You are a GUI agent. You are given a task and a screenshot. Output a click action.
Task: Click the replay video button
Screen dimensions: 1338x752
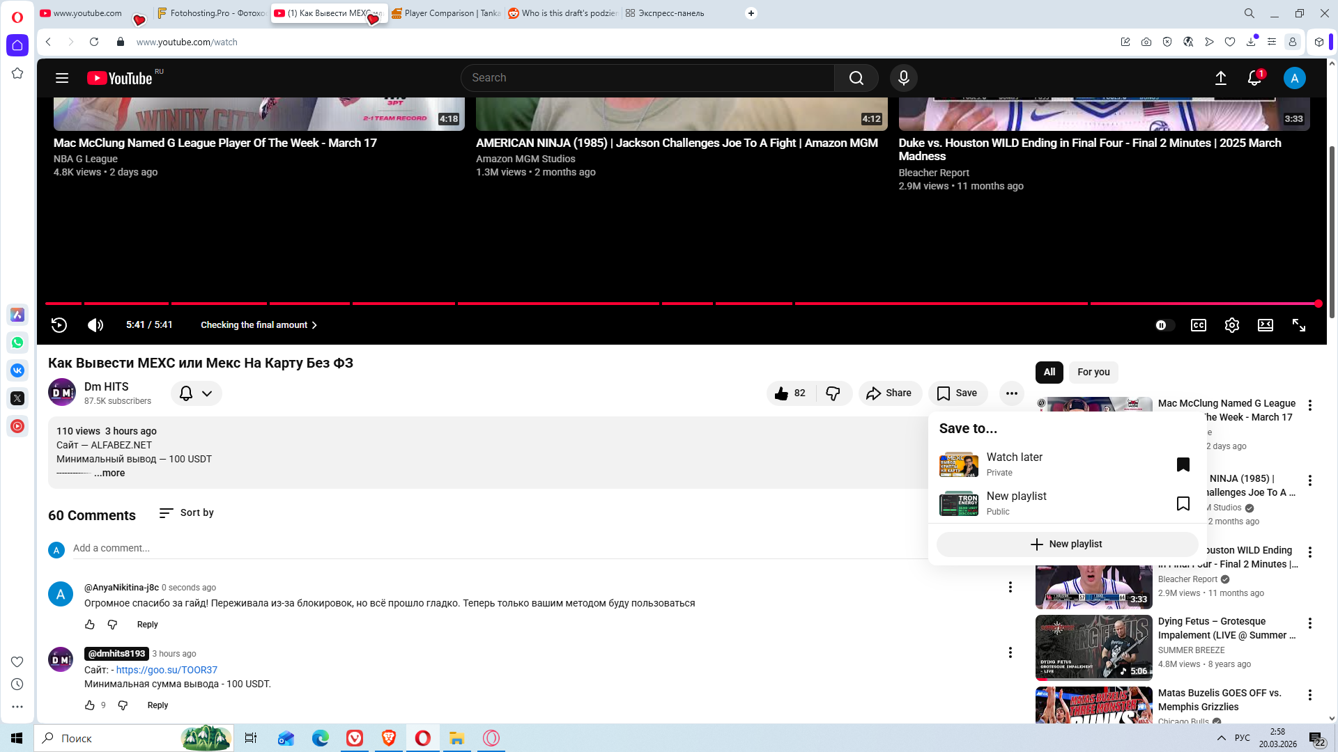[x=59, y=325]
